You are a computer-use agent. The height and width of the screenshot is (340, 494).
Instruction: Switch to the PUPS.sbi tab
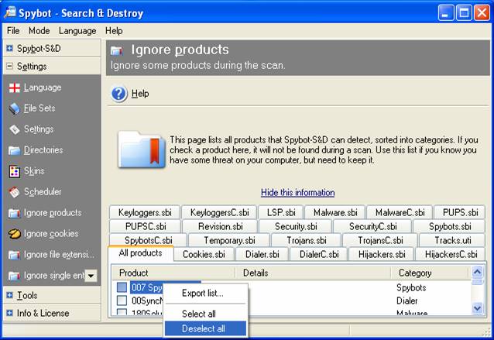click(460, 212)
